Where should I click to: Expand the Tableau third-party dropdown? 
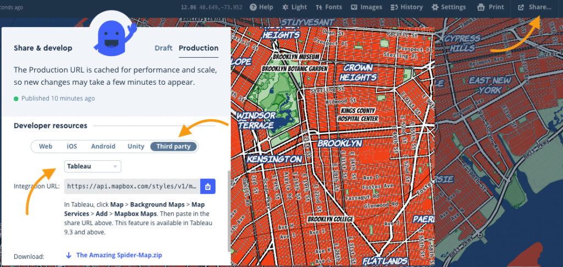[x=93, y=166]
